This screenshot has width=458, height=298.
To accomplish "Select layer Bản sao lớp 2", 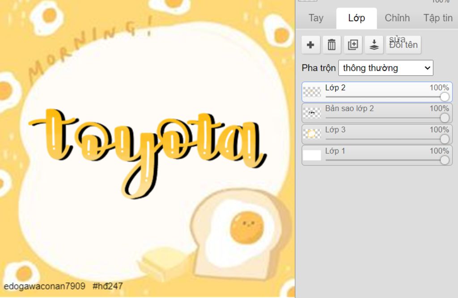I will pos(377,113).
